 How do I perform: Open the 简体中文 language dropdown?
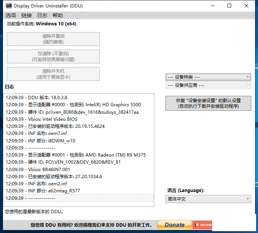208,199
